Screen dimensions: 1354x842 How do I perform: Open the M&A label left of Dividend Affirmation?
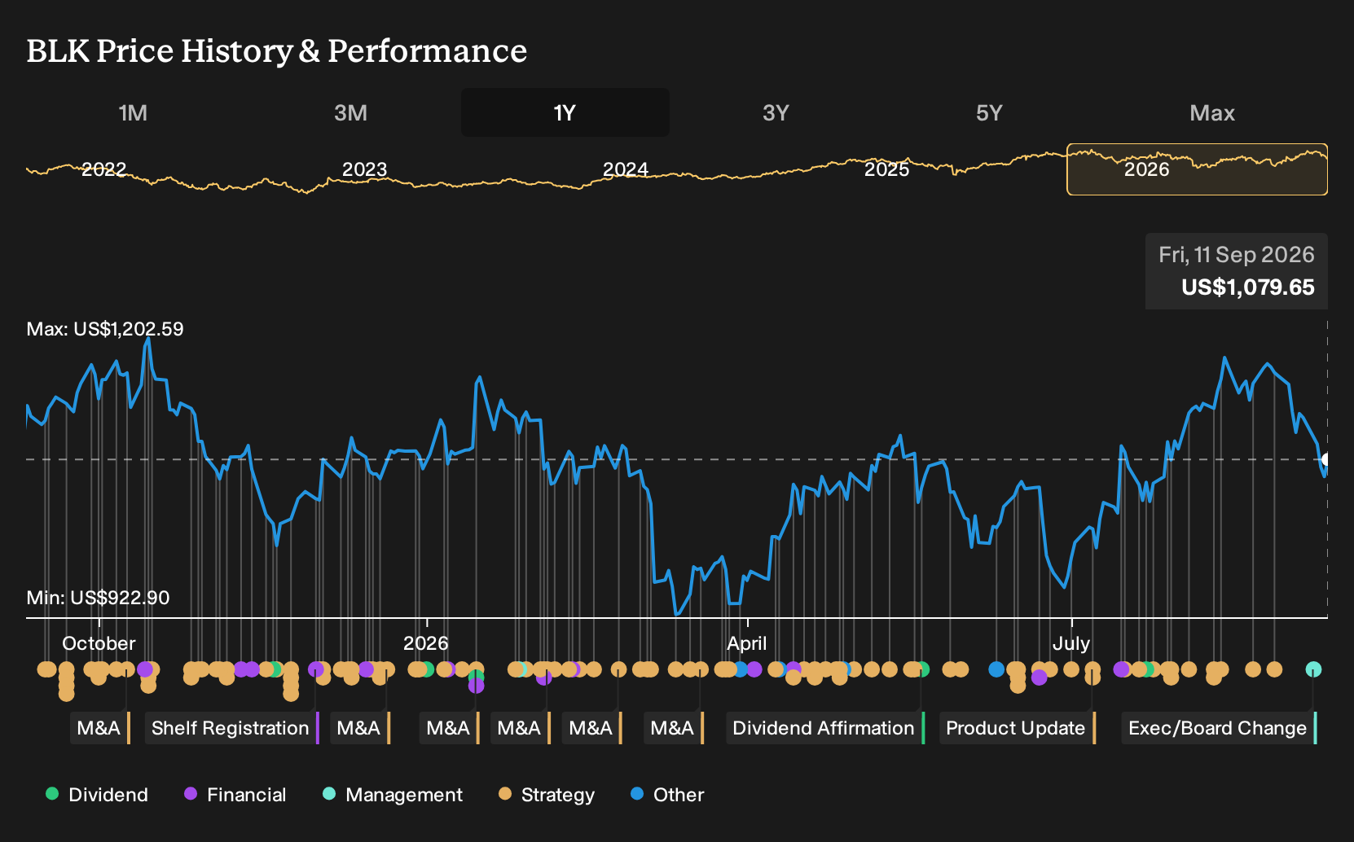coord(673,728)
